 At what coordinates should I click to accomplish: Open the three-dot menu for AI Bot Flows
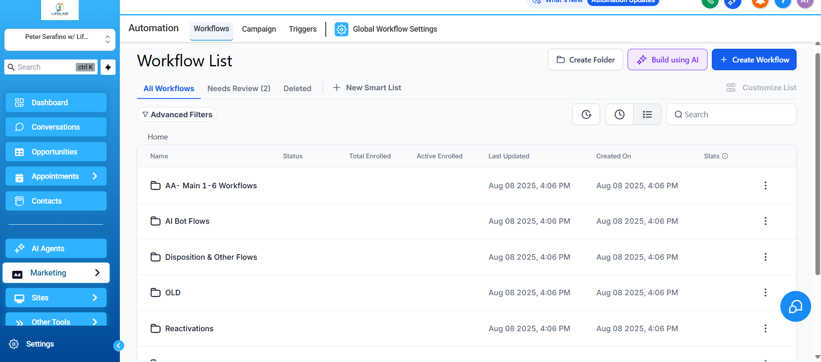[765, 221]
